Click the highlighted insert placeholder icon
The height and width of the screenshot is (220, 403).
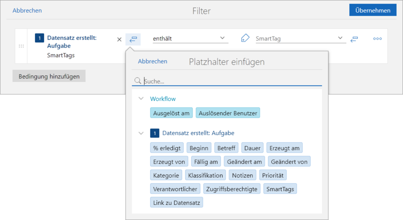pyautogui.click(x=133, y=39)
